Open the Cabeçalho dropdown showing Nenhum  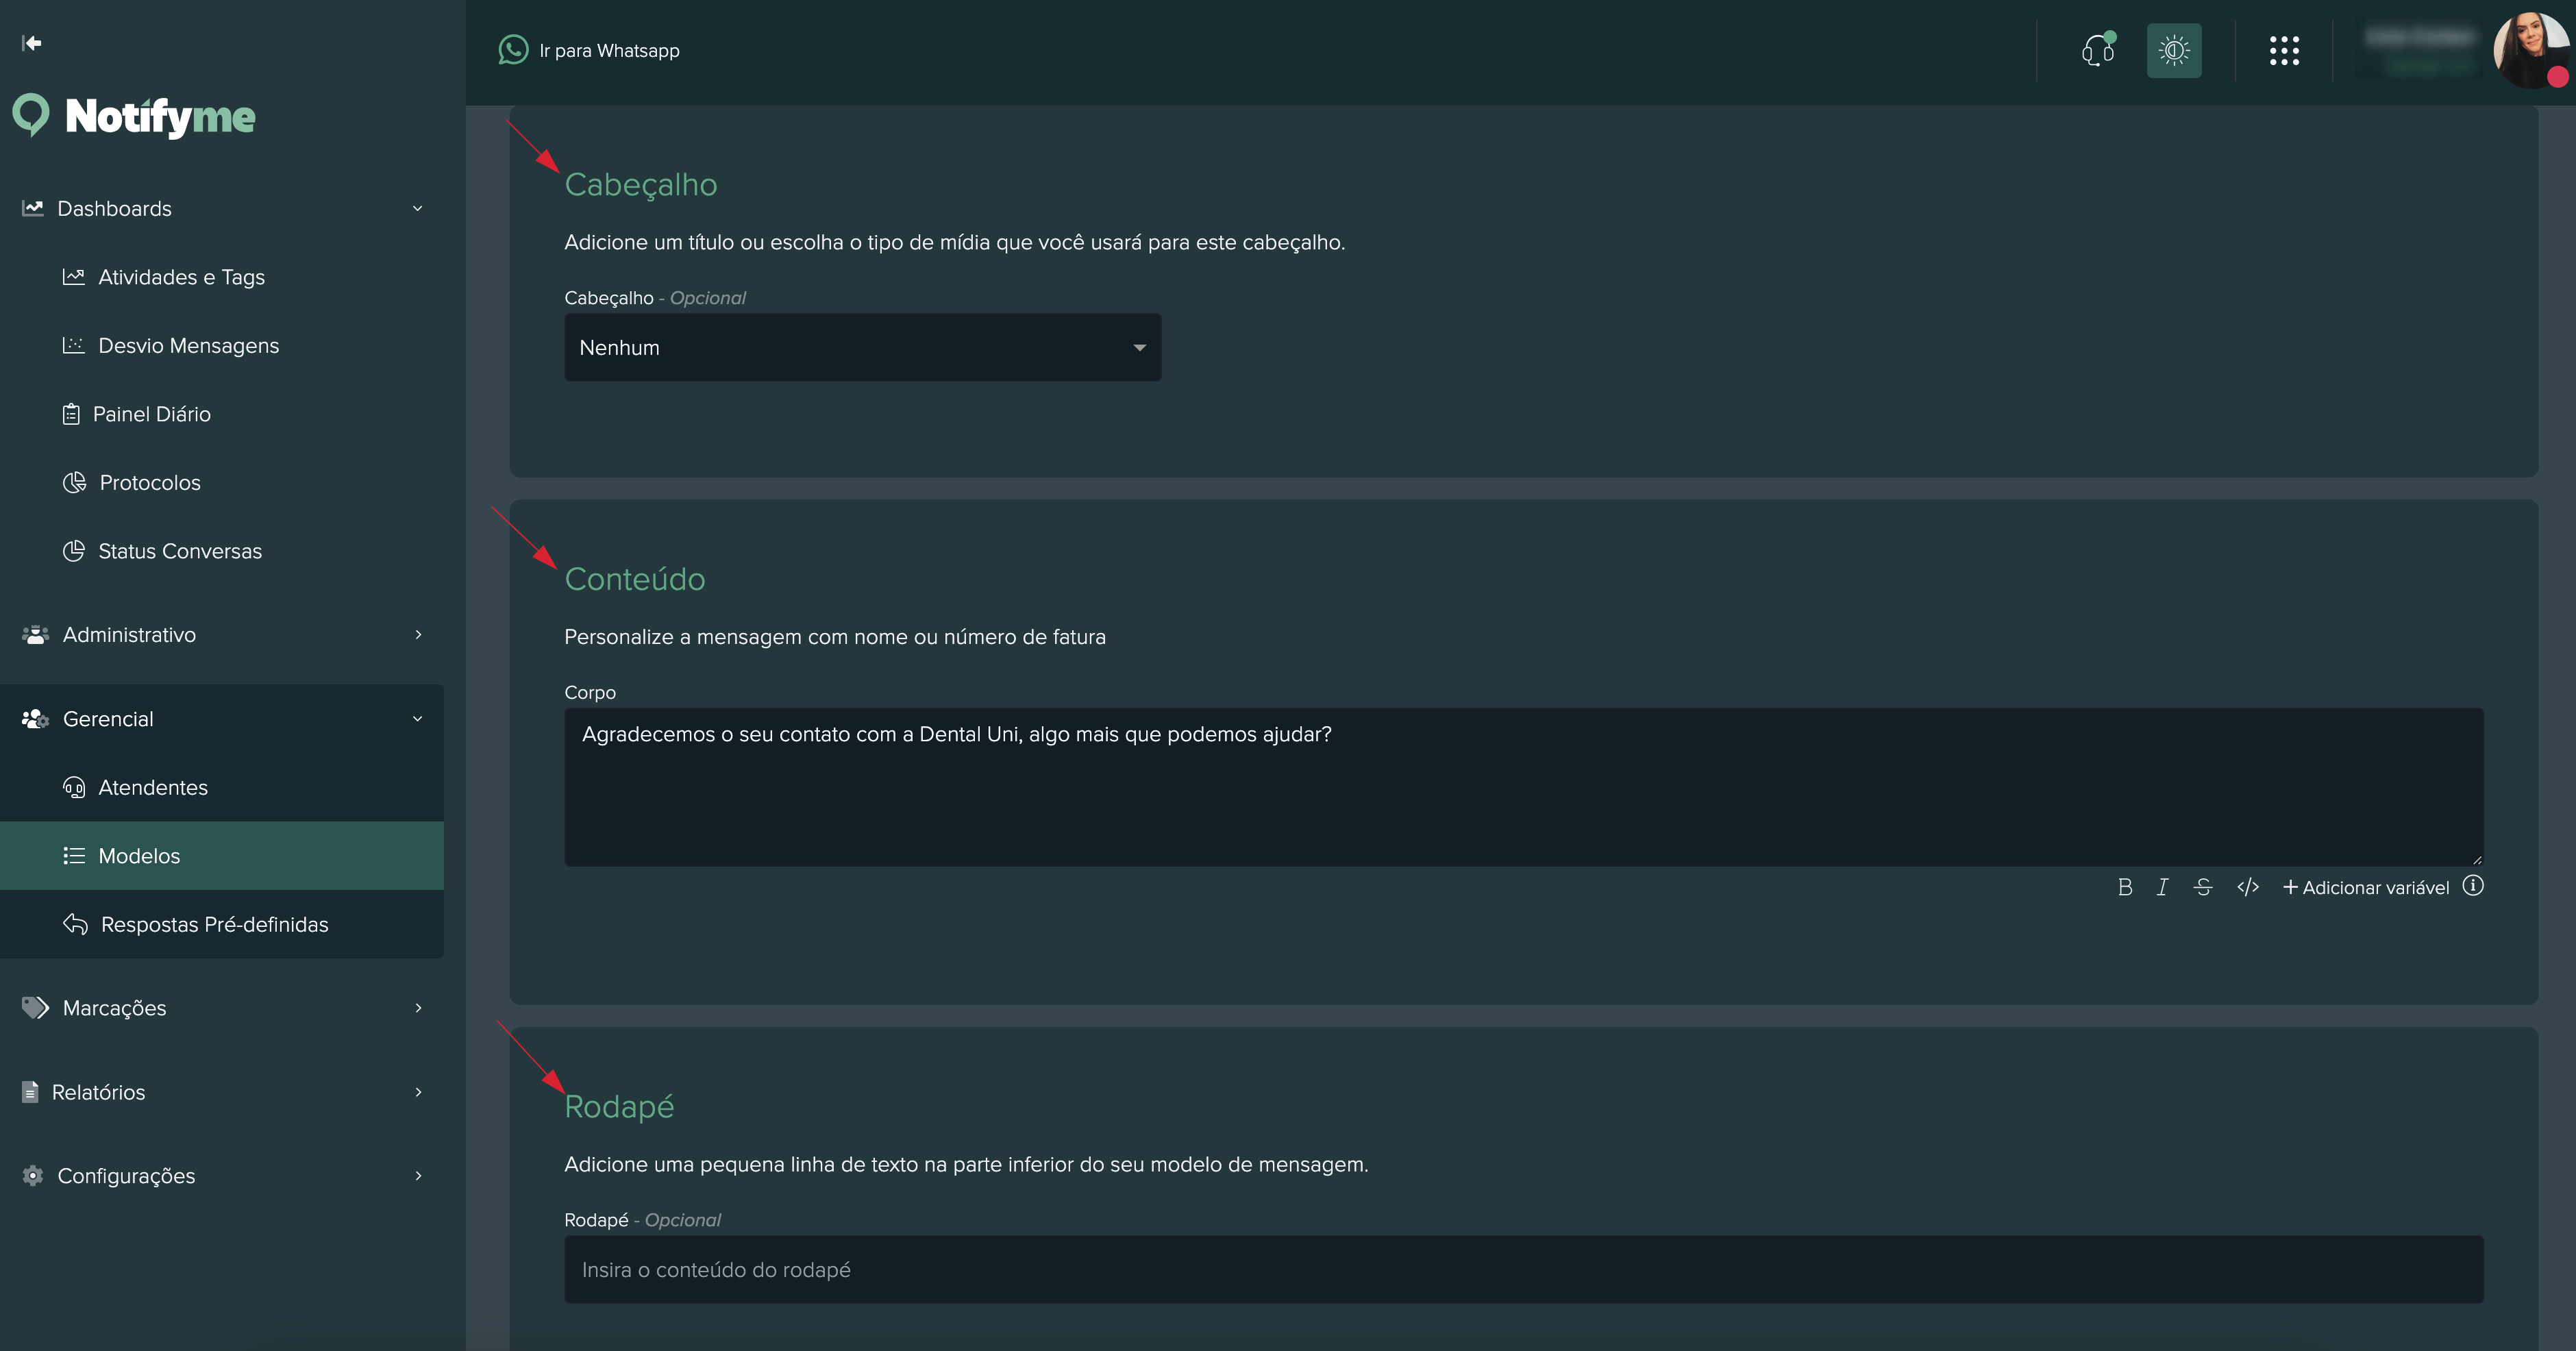pos(862,348)
